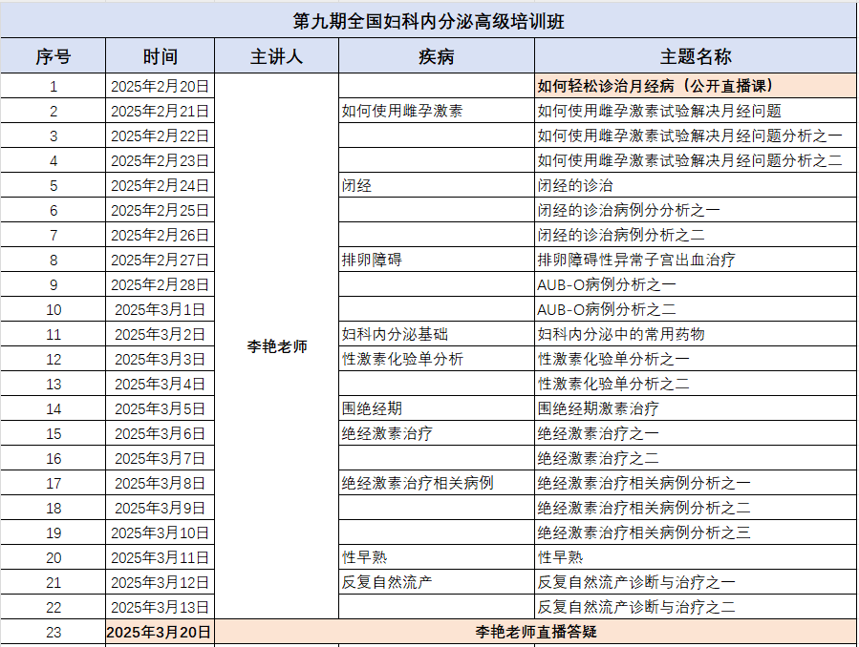Select the disease cell 围绝经期
This screenshot has height=647, width=859.
pos(437,408)
